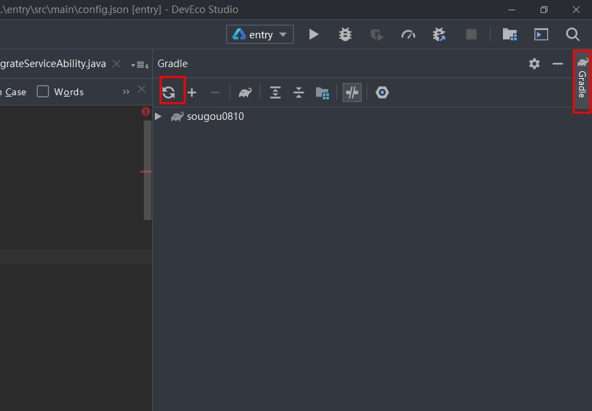
Task: Show more find bar options chevrons
Action: tap(126, 92)
